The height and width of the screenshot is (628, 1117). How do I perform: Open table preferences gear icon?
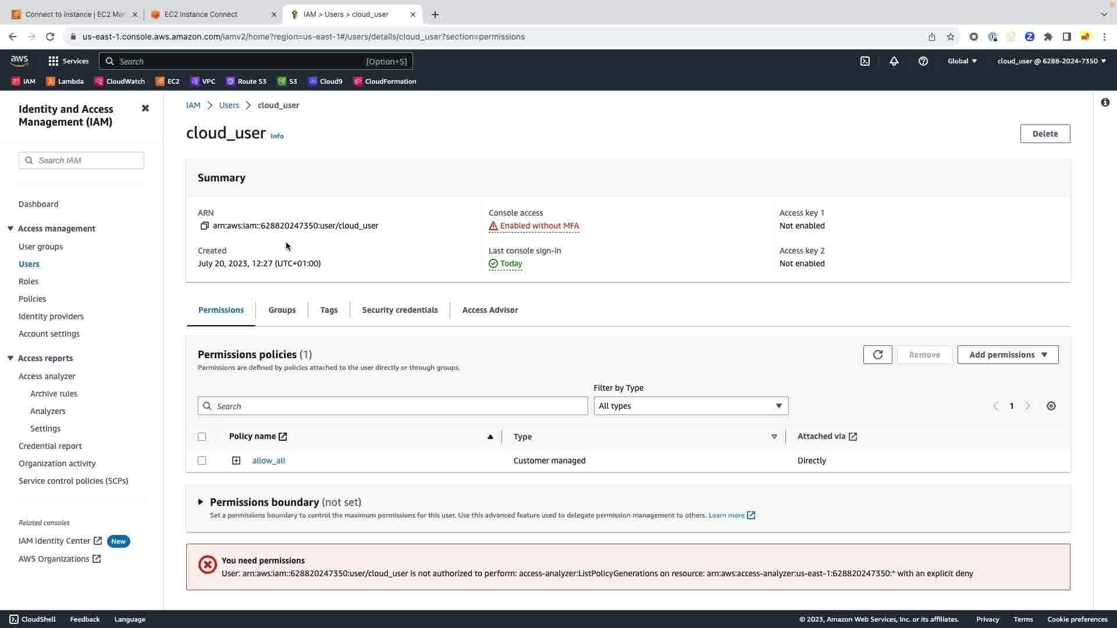(1051, 406)
